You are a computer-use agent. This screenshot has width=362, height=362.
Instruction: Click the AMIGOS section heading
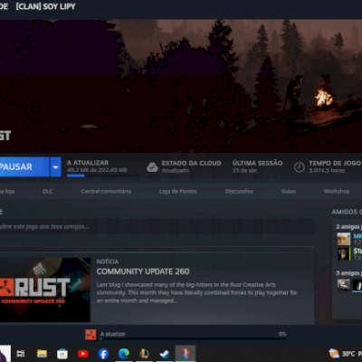click(x=347, y=212)
